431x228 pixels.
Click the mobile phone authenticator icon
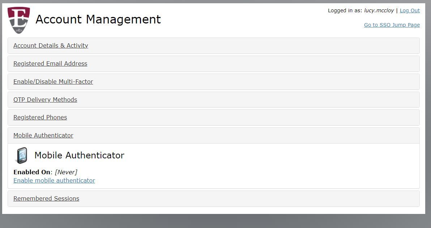coord(22,155)
